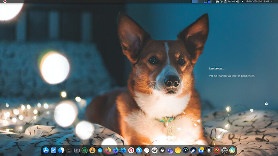Open the Opera browser in dock
This screenshot has height=156, width=278.
point(131,150)
